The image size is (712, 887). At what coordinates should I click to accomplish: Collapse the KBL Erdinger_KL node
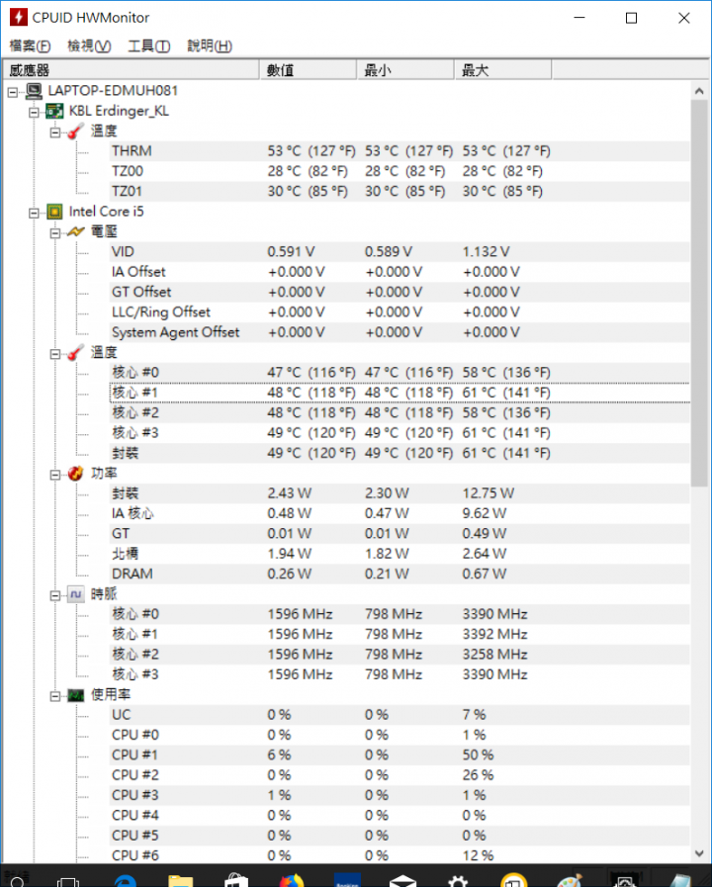[34, 112]
